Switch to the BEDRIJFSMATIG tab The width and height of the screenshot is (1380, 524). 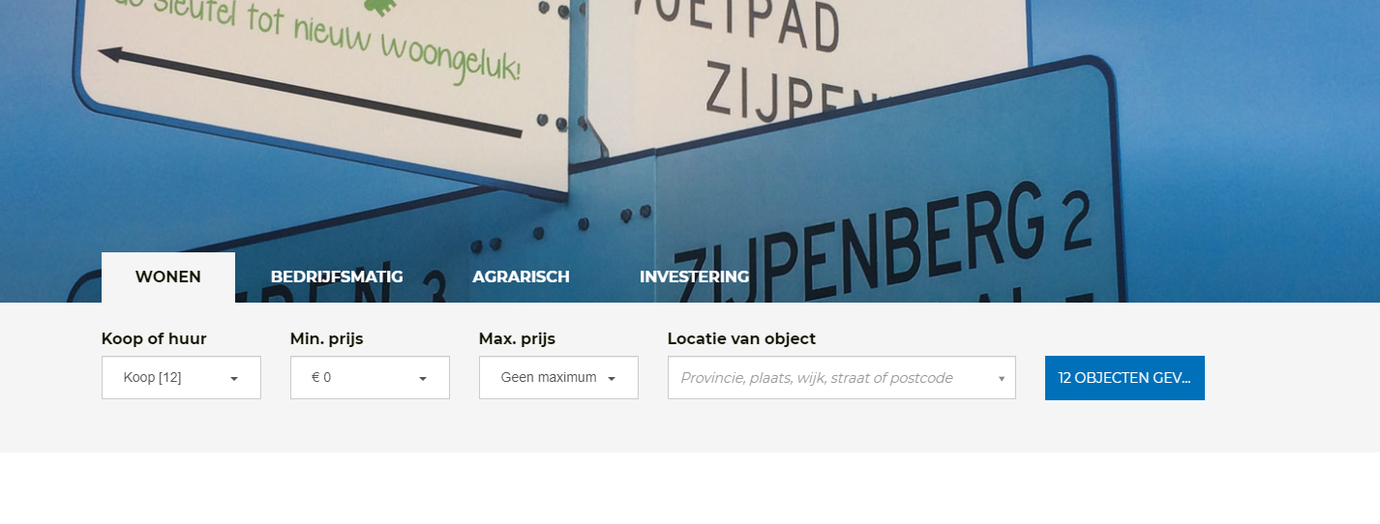point(337,277)
